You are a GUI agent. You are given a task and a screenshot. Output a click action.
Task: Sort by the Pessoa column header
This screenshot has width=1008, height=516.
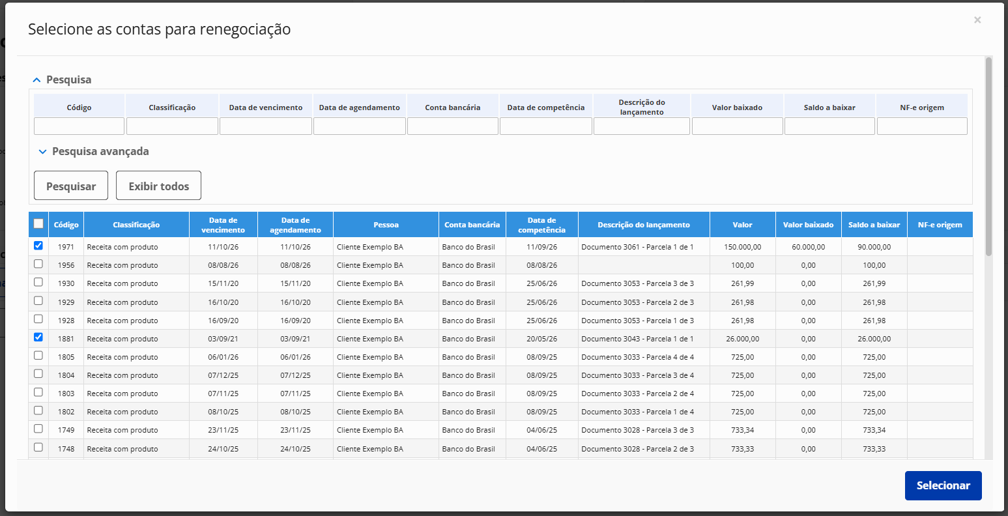(x=386, y=225)
